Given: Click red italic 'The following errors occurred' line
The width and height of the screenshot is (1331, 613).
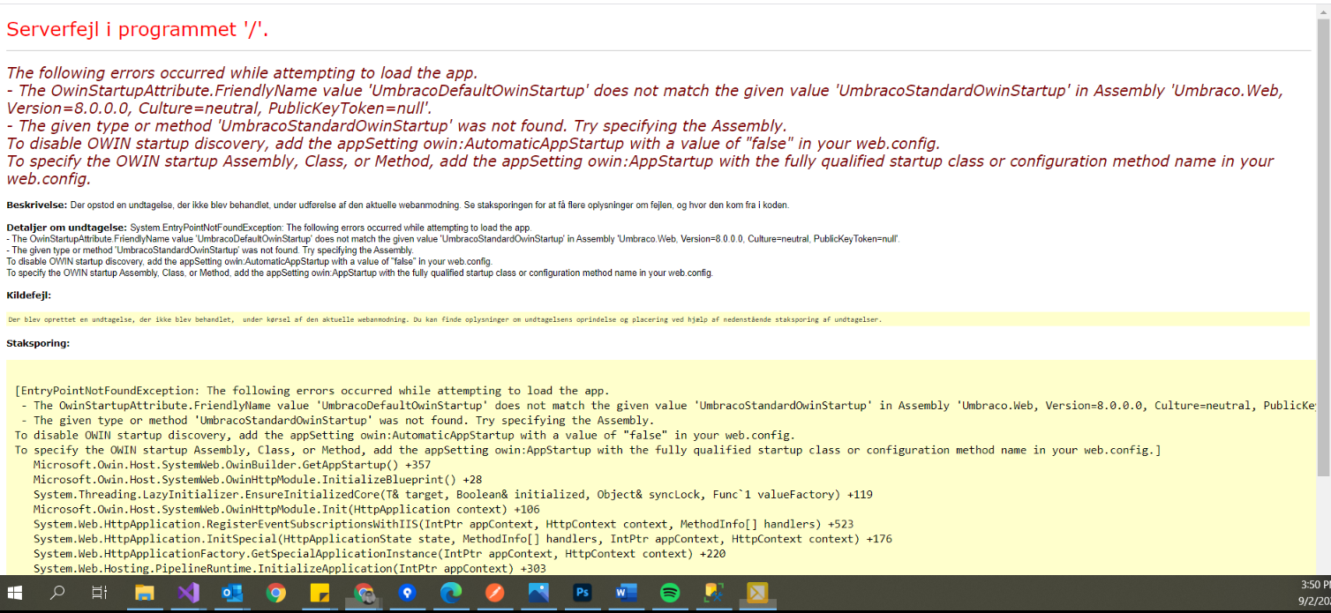Looking at the screenshot, I should tap(242, 73).
